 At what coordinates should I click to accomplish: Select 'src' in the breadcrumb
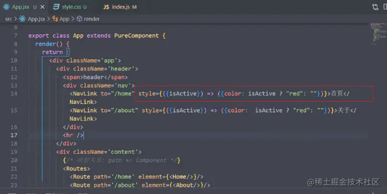pyautogui.click(x=9, y=19)
